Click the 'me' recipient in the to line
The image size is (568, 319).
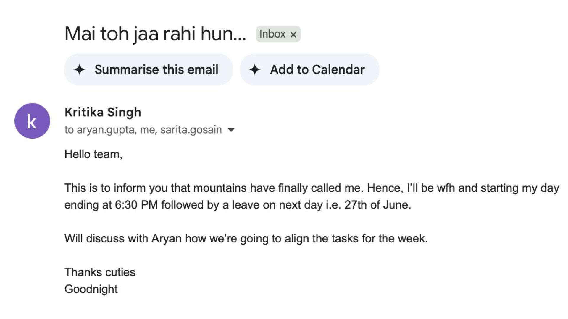coord(147,130)
